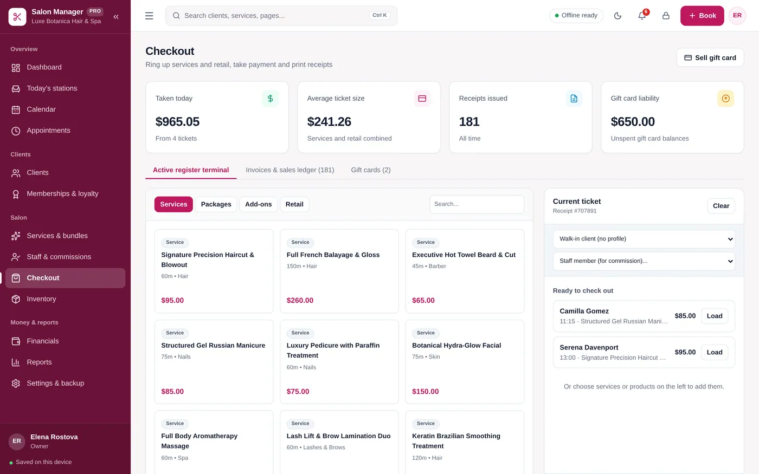Load Camilla Gomez's ticket
This screenshot has height=474, width=759.
715,316
